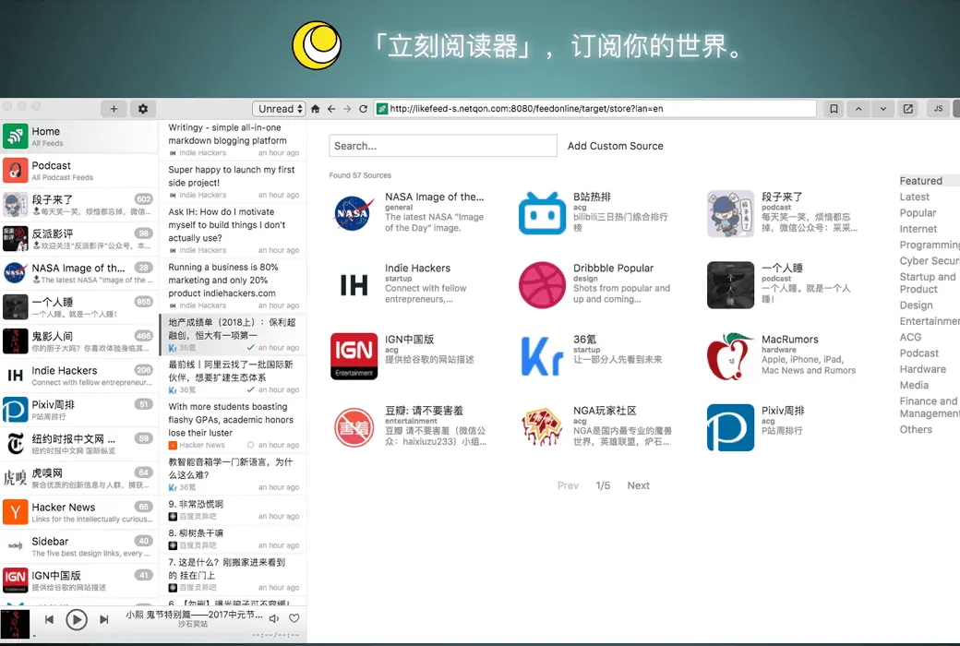Toggle the JS button
Image resolution: width=960 pixels, height=646 pixels.
[x=938, y=108]
